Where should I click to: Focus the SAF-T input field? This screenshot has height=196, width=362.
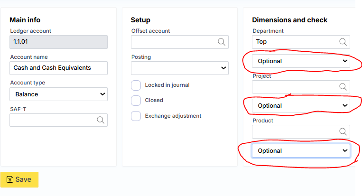point(52,120)
